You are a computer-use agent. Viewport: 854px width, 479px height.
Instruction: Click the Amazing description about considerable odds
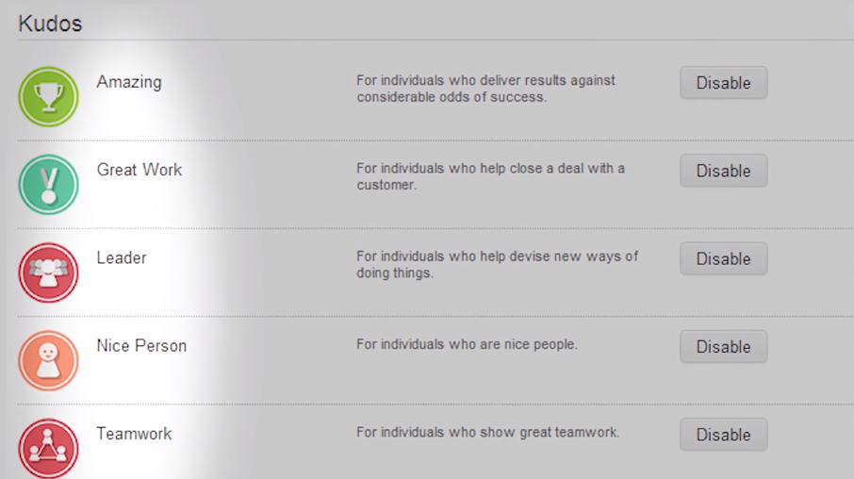point(485,89)
